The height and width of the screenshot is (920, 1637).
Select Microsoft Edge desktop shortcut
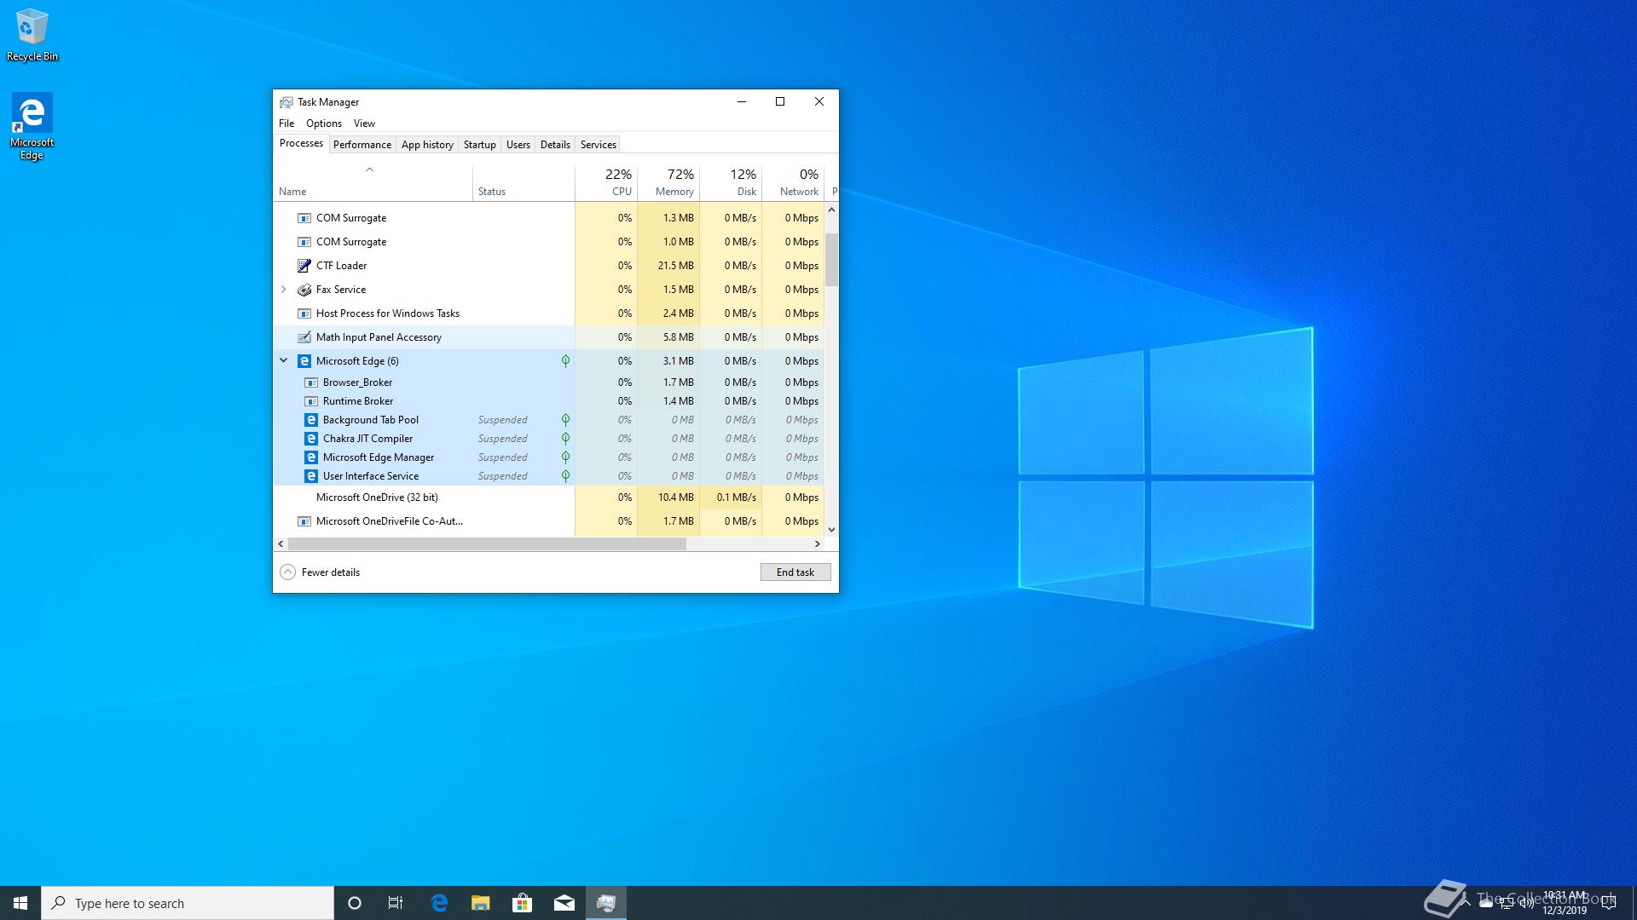[32, 127]
